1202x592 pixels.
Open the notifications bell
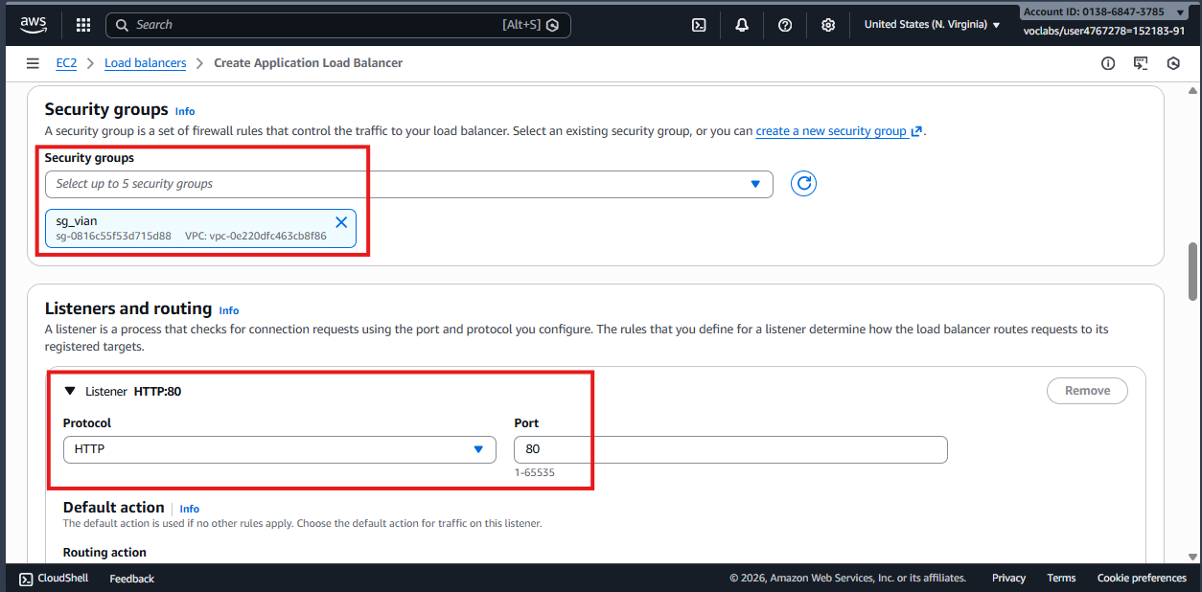[x=742, y=25]
